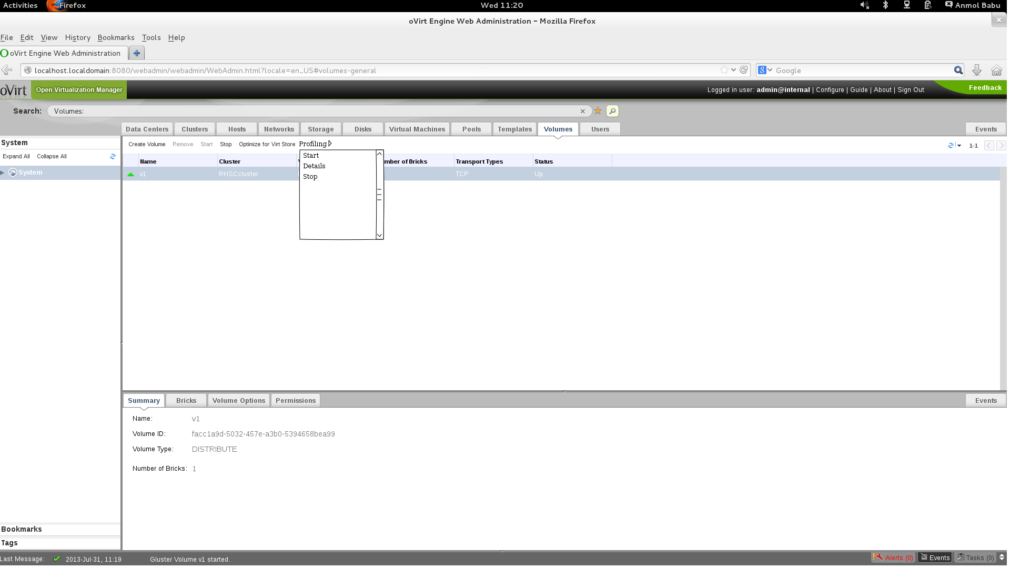
Task: Switch to the Hosts tab
Action: click(237, 129)
